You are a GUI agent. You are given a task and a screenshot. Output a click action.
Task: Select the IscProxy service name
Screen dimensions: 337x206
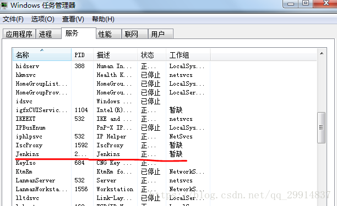pos(29,146)
